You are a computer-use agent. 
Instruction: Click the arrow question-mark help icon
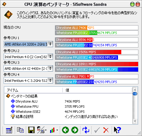click(x=117, y=130)
